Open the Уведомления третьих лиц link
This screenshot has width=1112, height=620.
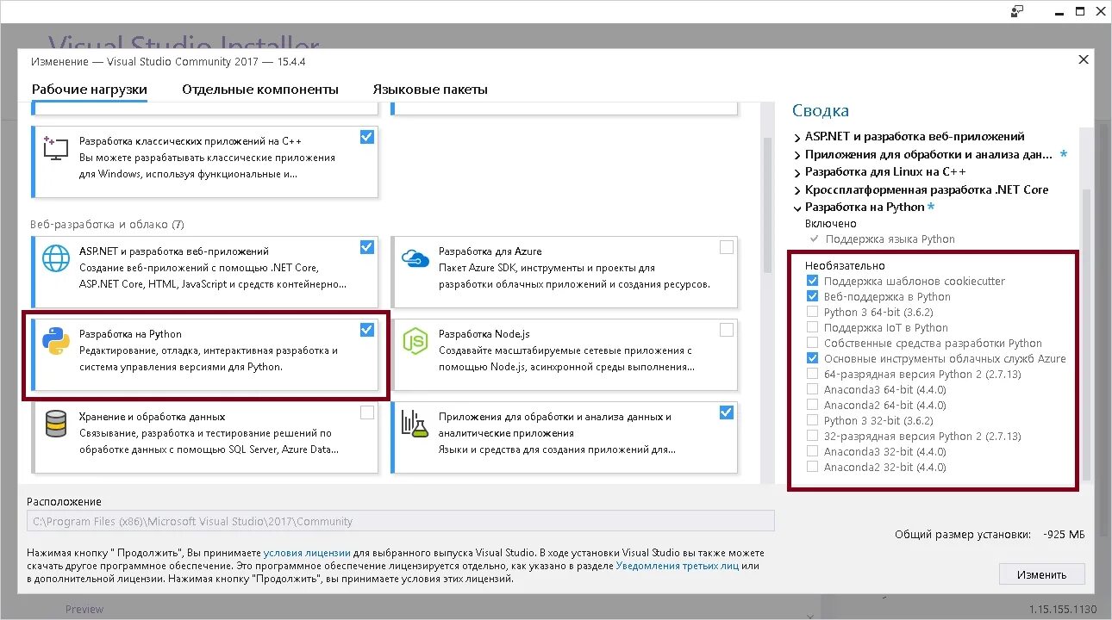click(x=678, y=566)
